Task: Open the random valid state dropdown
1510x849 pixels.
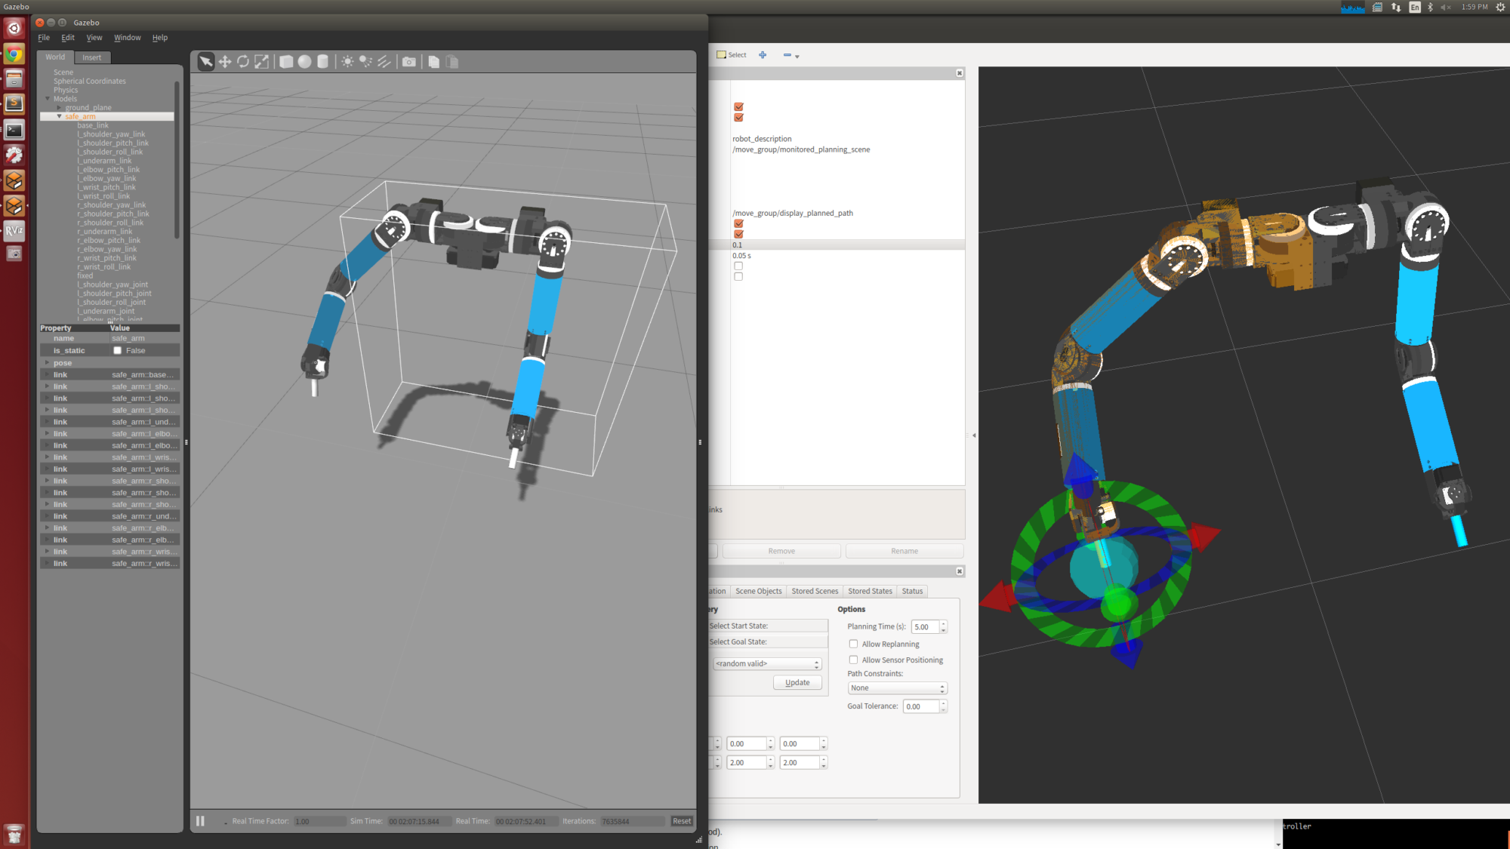Action: (767, 664)
